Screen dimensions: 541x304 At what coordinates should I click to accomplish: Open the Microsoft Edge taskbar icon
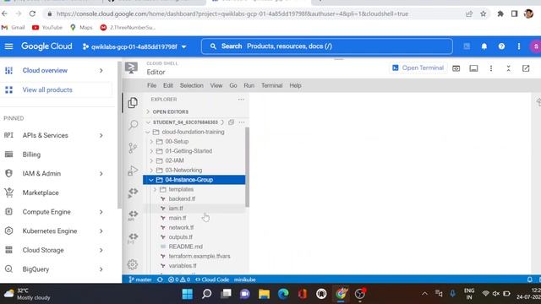283,294
